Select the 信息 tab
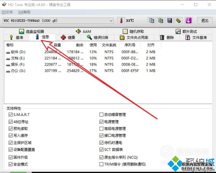216x173 pixels. pos(42,37)
